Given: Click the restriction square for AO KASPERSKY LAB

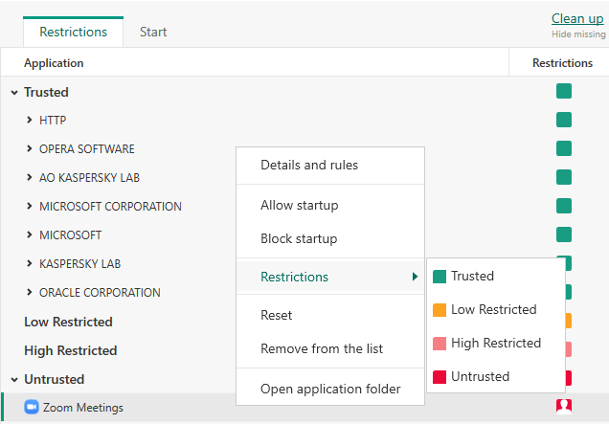Looking at the screenshot, I should click(x=564, y=177).
